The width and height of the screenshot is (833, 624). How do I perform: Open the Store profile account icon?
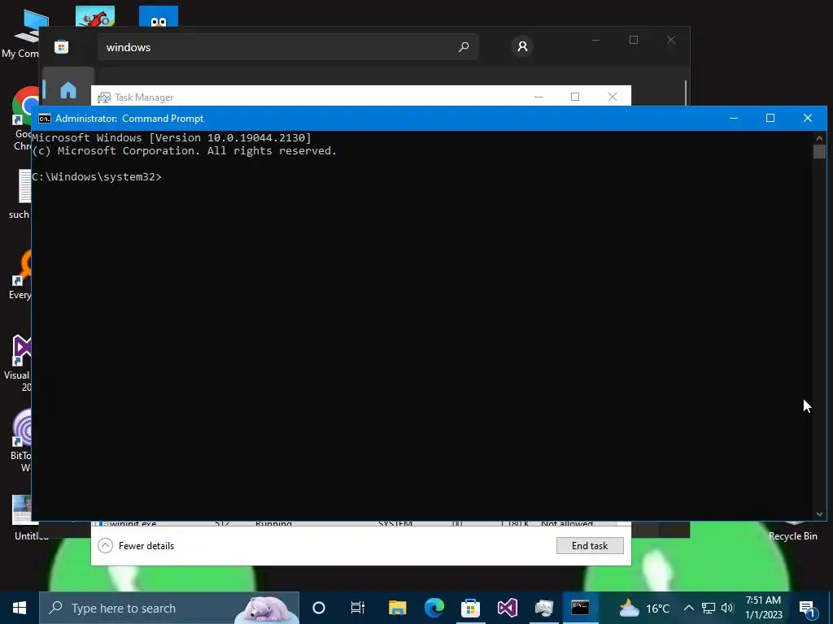click(x=522, y=46)
